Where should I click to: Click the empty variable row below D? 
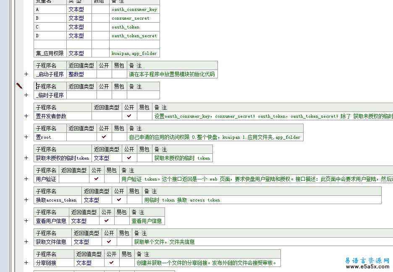97,44
